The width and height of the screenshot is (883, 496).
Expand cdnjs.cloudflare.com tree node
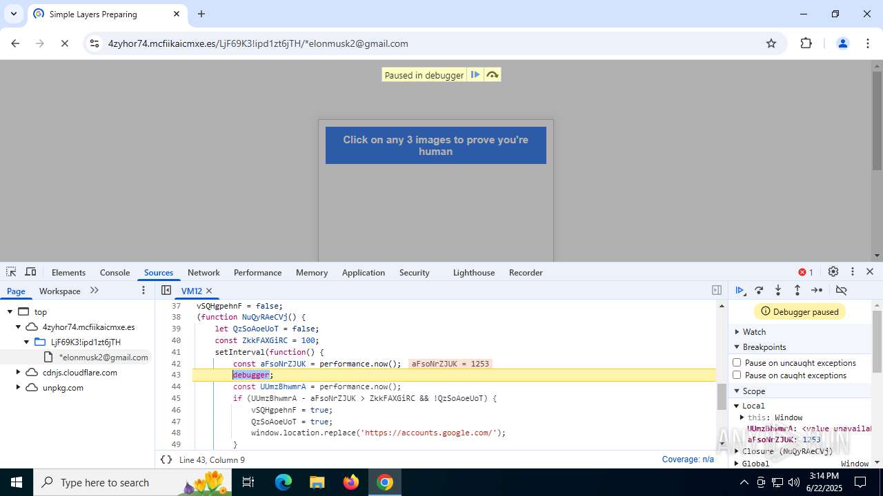click(x=19, y=373)
